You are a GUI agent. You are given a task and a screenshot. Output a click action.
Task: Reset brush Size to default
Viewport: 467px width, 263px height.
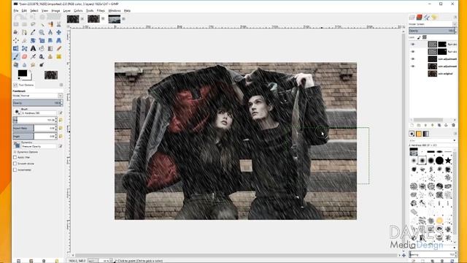(x=61, y=120)
